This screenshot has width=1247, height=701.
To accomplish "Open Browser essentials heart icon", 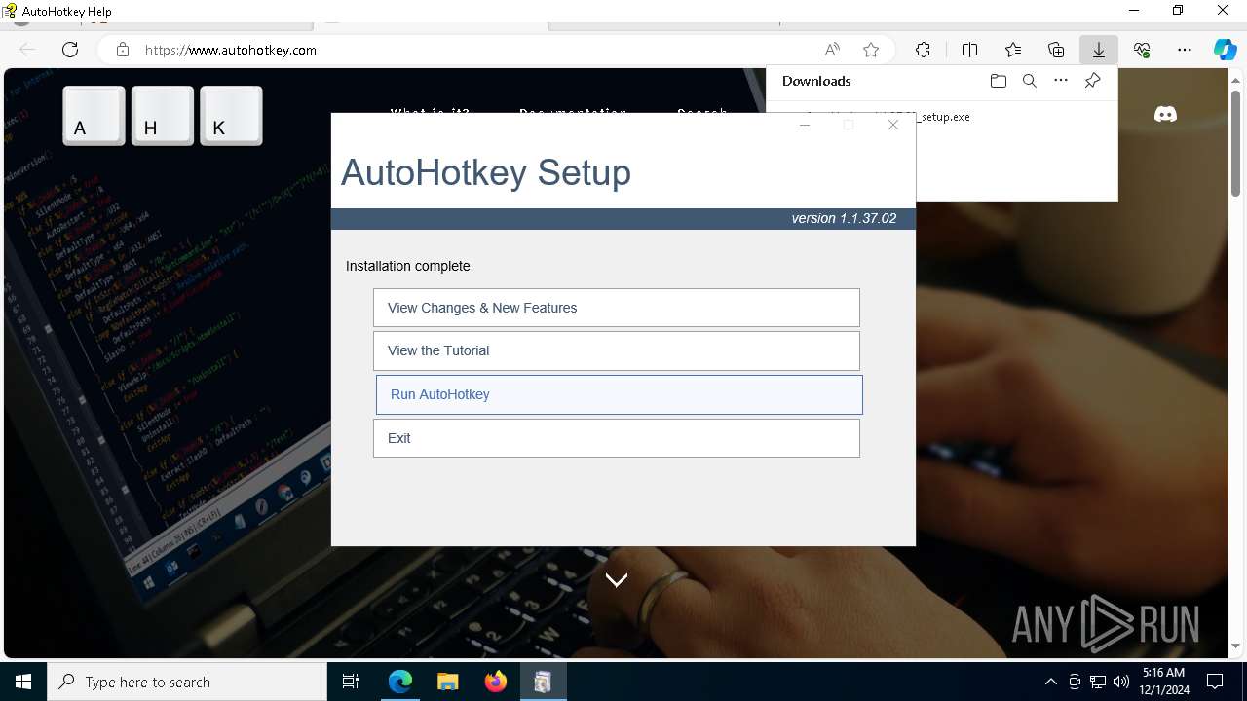I will coord(1142,50).
